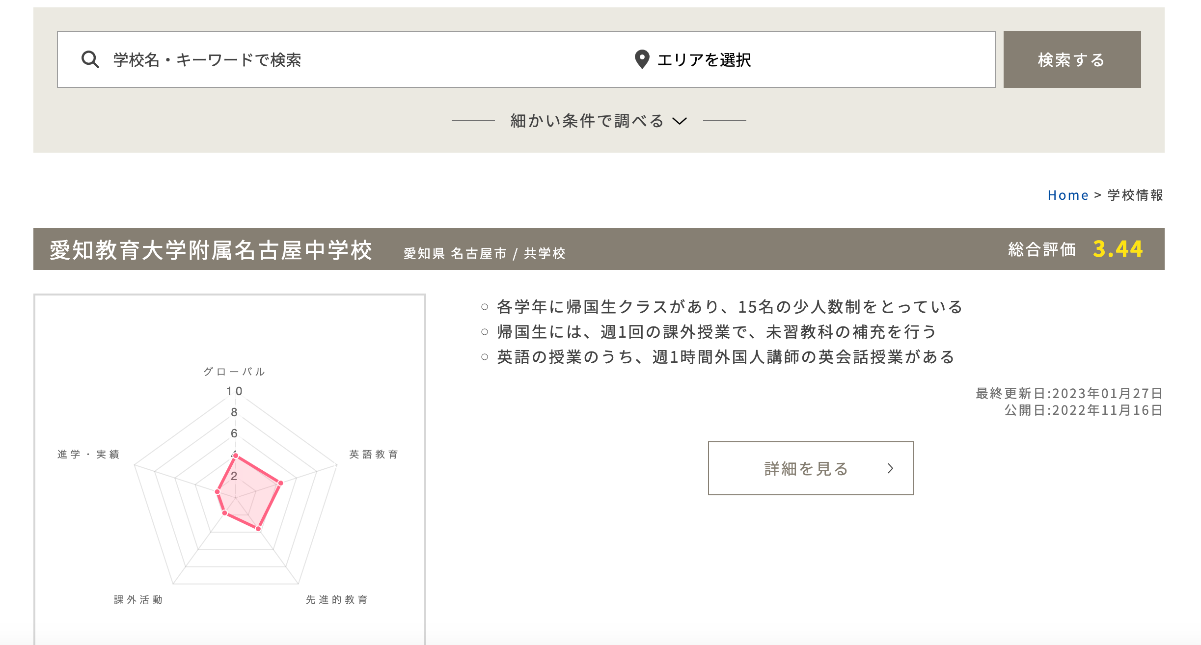Image resolution: width=1201 pixels, height=645 pixels.
Task: Click the chevron beside 細かい条件で調べる
Action: coord(680,121)
